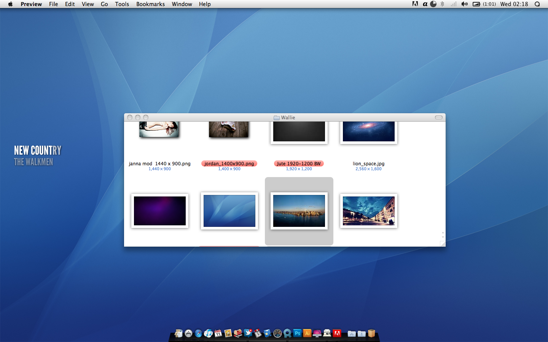Open the iMac-shaped app in Dock

tap(317, 333)
